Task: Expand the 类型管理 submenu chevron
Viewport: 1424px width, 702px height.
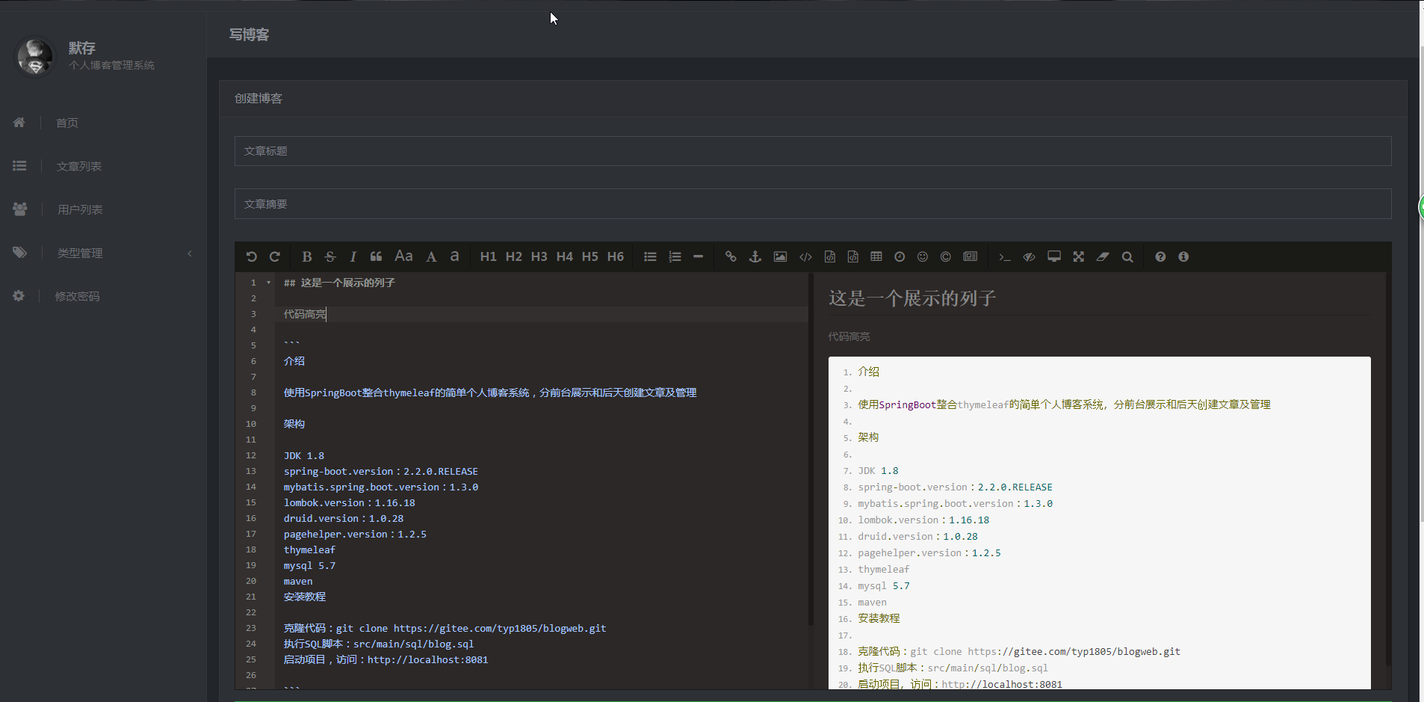Action: point(190,253)
